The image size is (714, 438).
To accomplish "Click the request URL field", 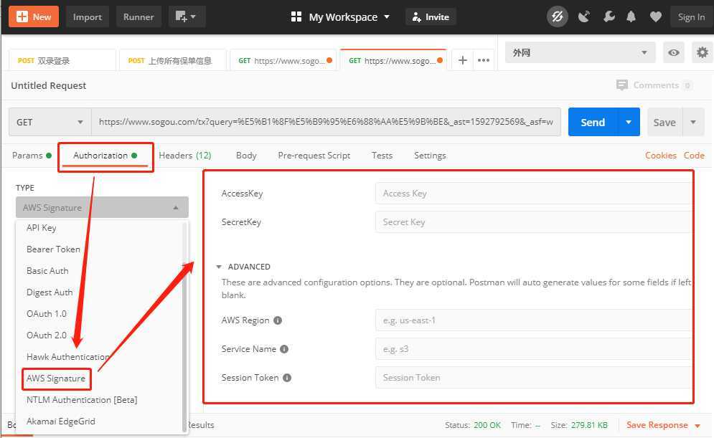I will 326,122.
